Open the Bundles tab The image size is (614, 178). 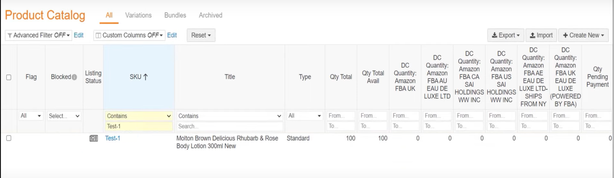tap(175, 15)
